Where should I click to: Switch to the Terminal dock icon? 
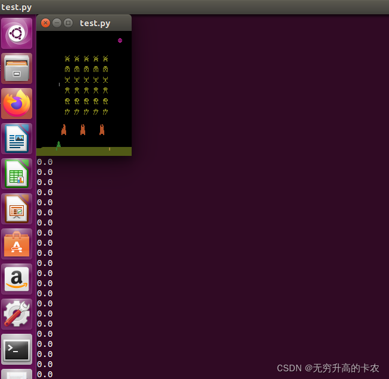click(17, 349)
